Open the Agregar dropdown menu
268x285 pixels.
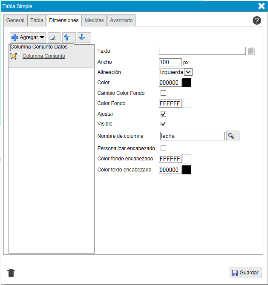(28, 37)
